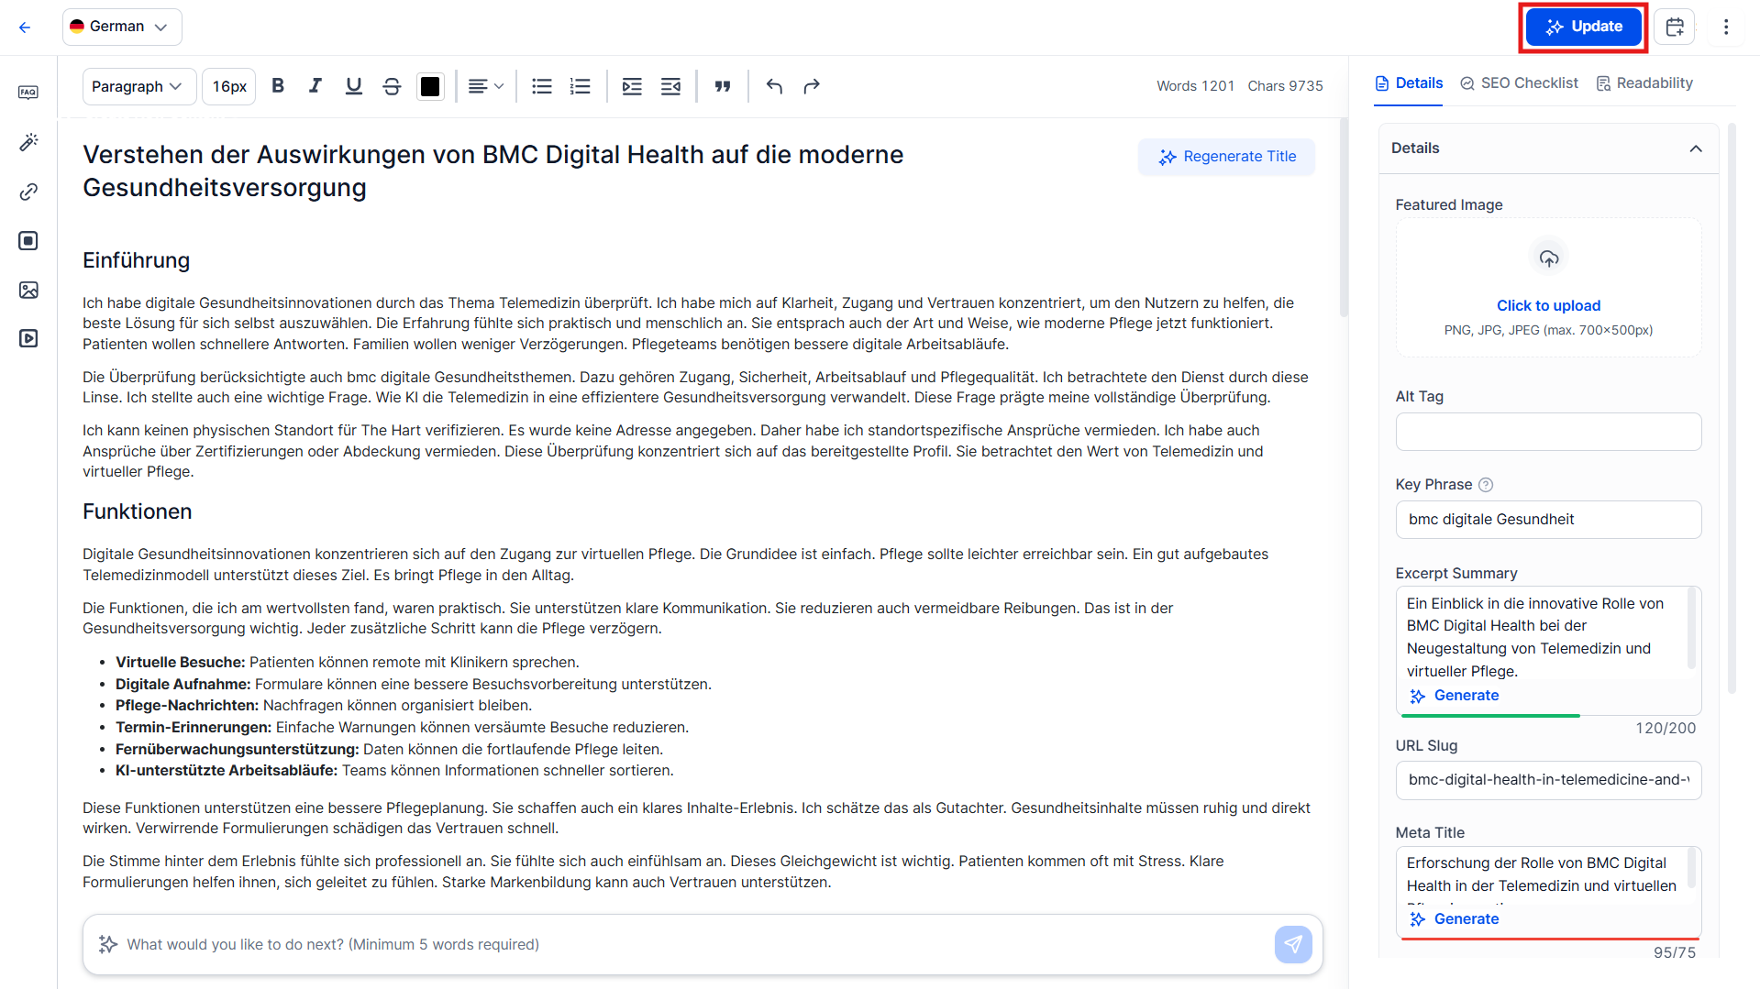Open the black text color picker

pos(430,86)
